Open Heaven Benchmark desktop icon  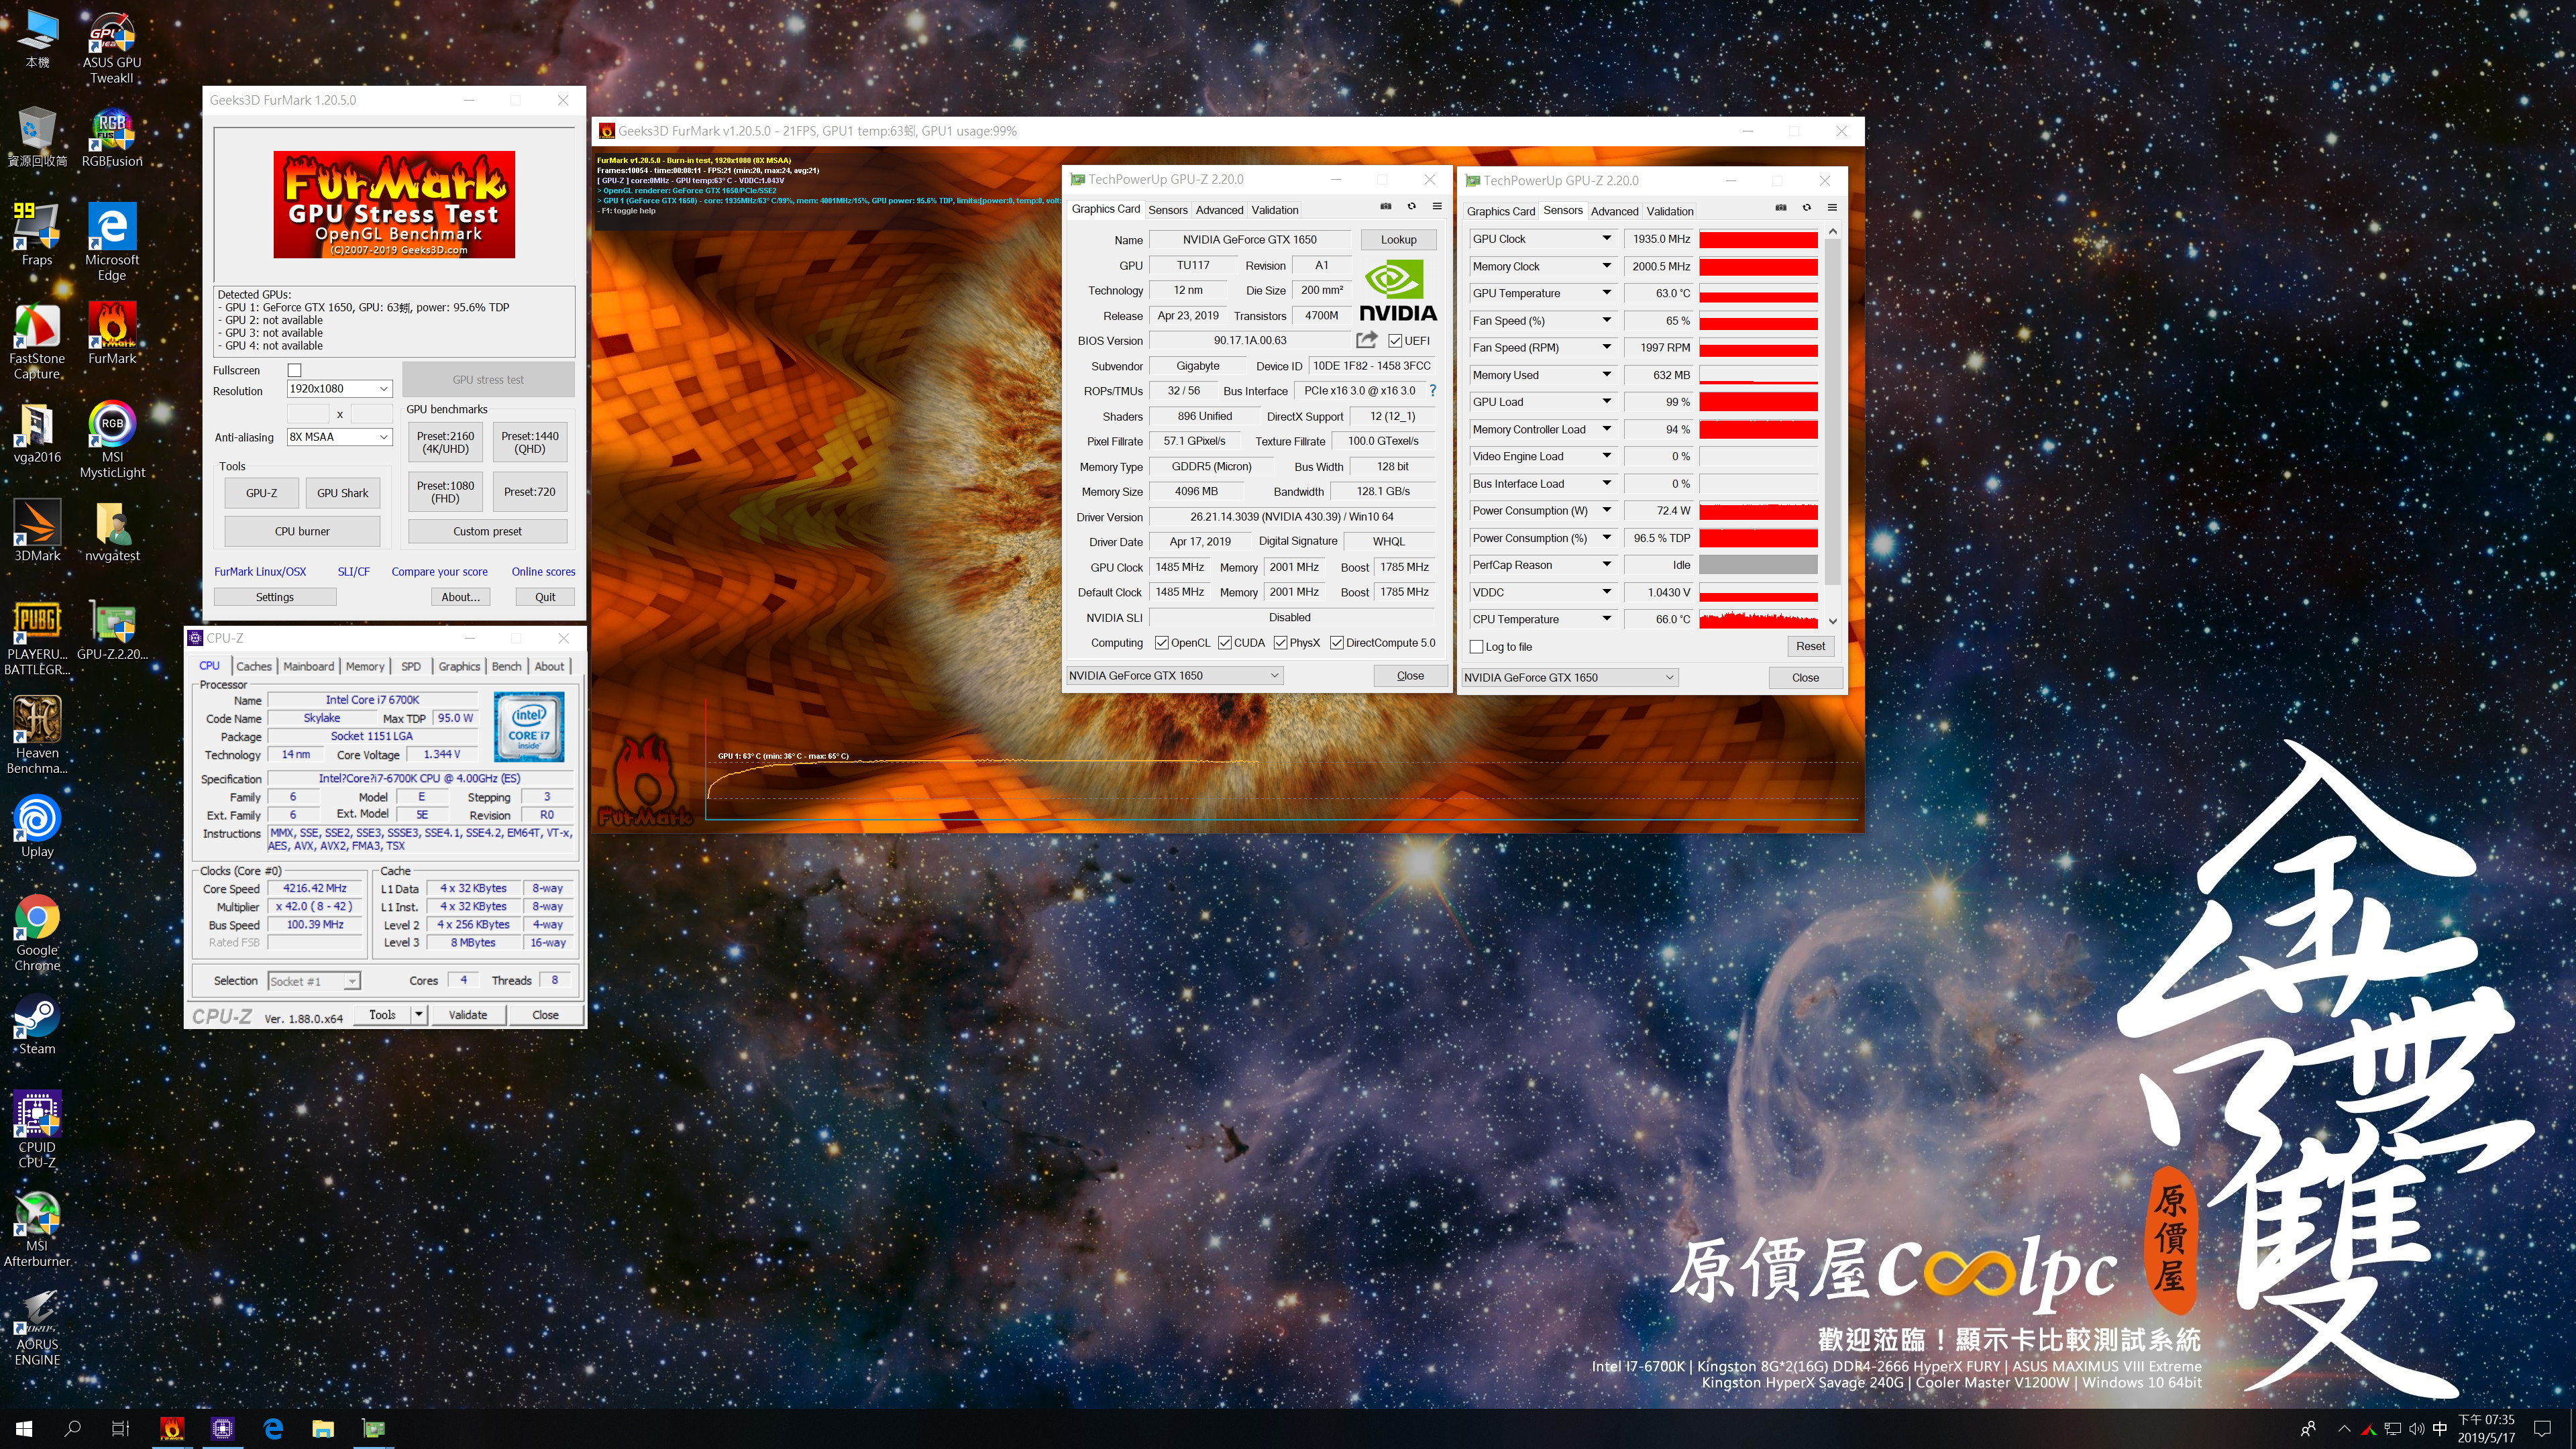(37, 735)
